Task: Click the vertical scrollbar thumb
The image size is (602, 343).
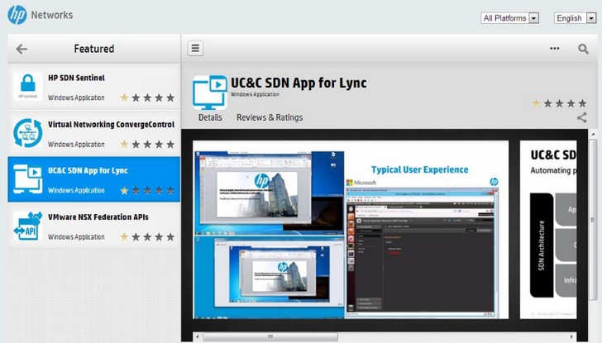Action: tap(593, 220)
